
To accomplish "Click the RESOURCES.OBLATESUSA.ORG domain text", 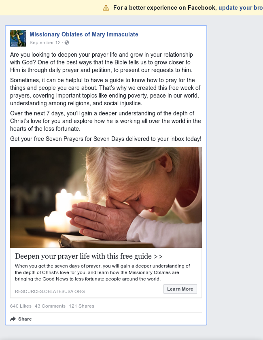I will point(50,291).
